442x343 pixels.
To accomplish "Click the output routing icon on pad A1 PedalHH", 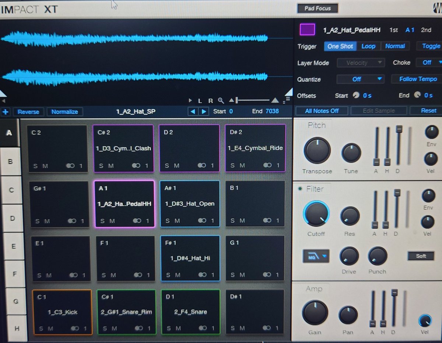I will 137,221.
